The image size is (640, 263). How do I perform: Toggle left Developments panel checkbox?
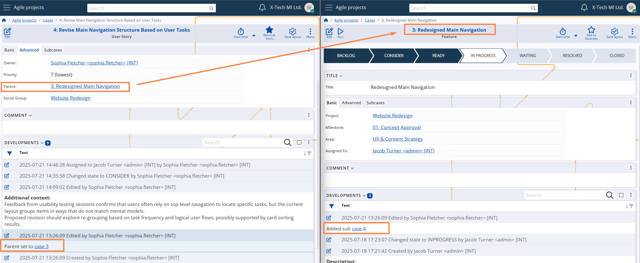click(x=299, y=143)
